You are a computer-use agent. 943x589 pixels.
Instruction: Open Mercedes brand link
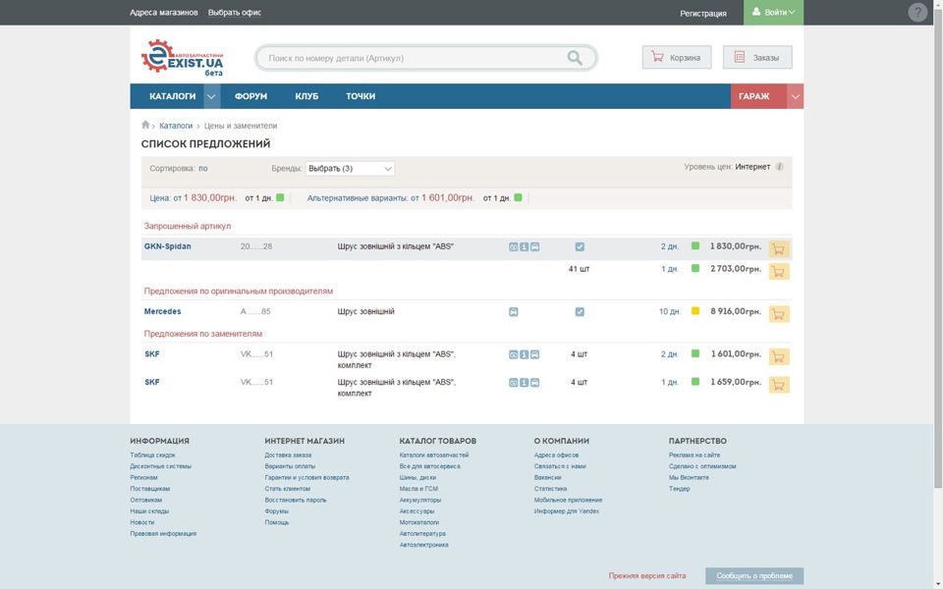(x=162, y=311)
